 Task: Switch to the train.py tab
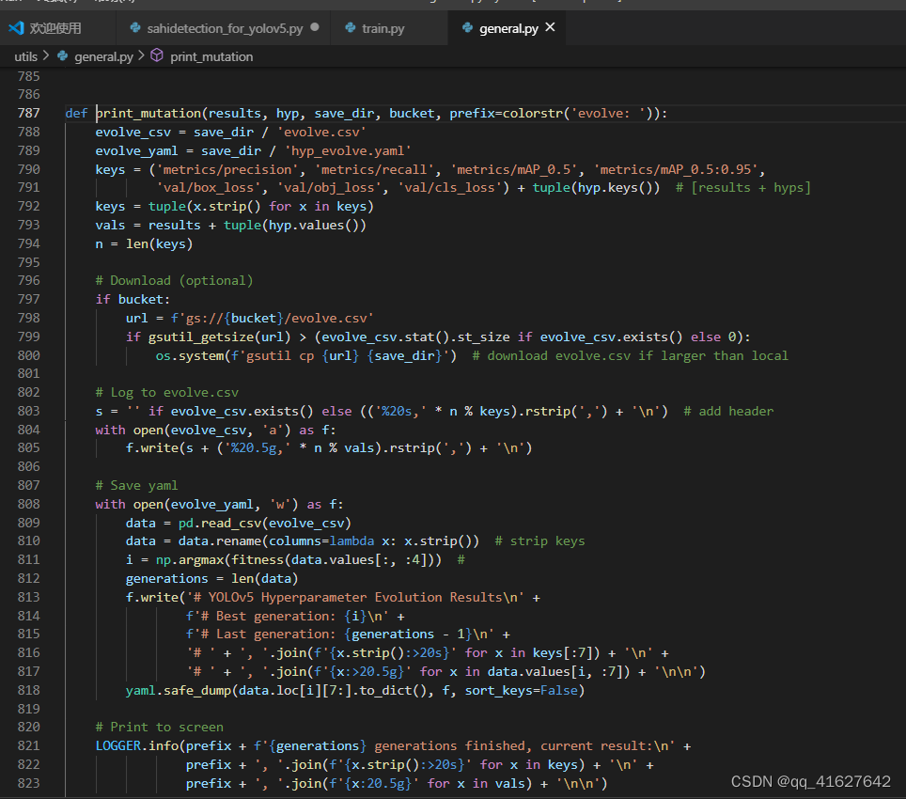(x=383, y=28)
